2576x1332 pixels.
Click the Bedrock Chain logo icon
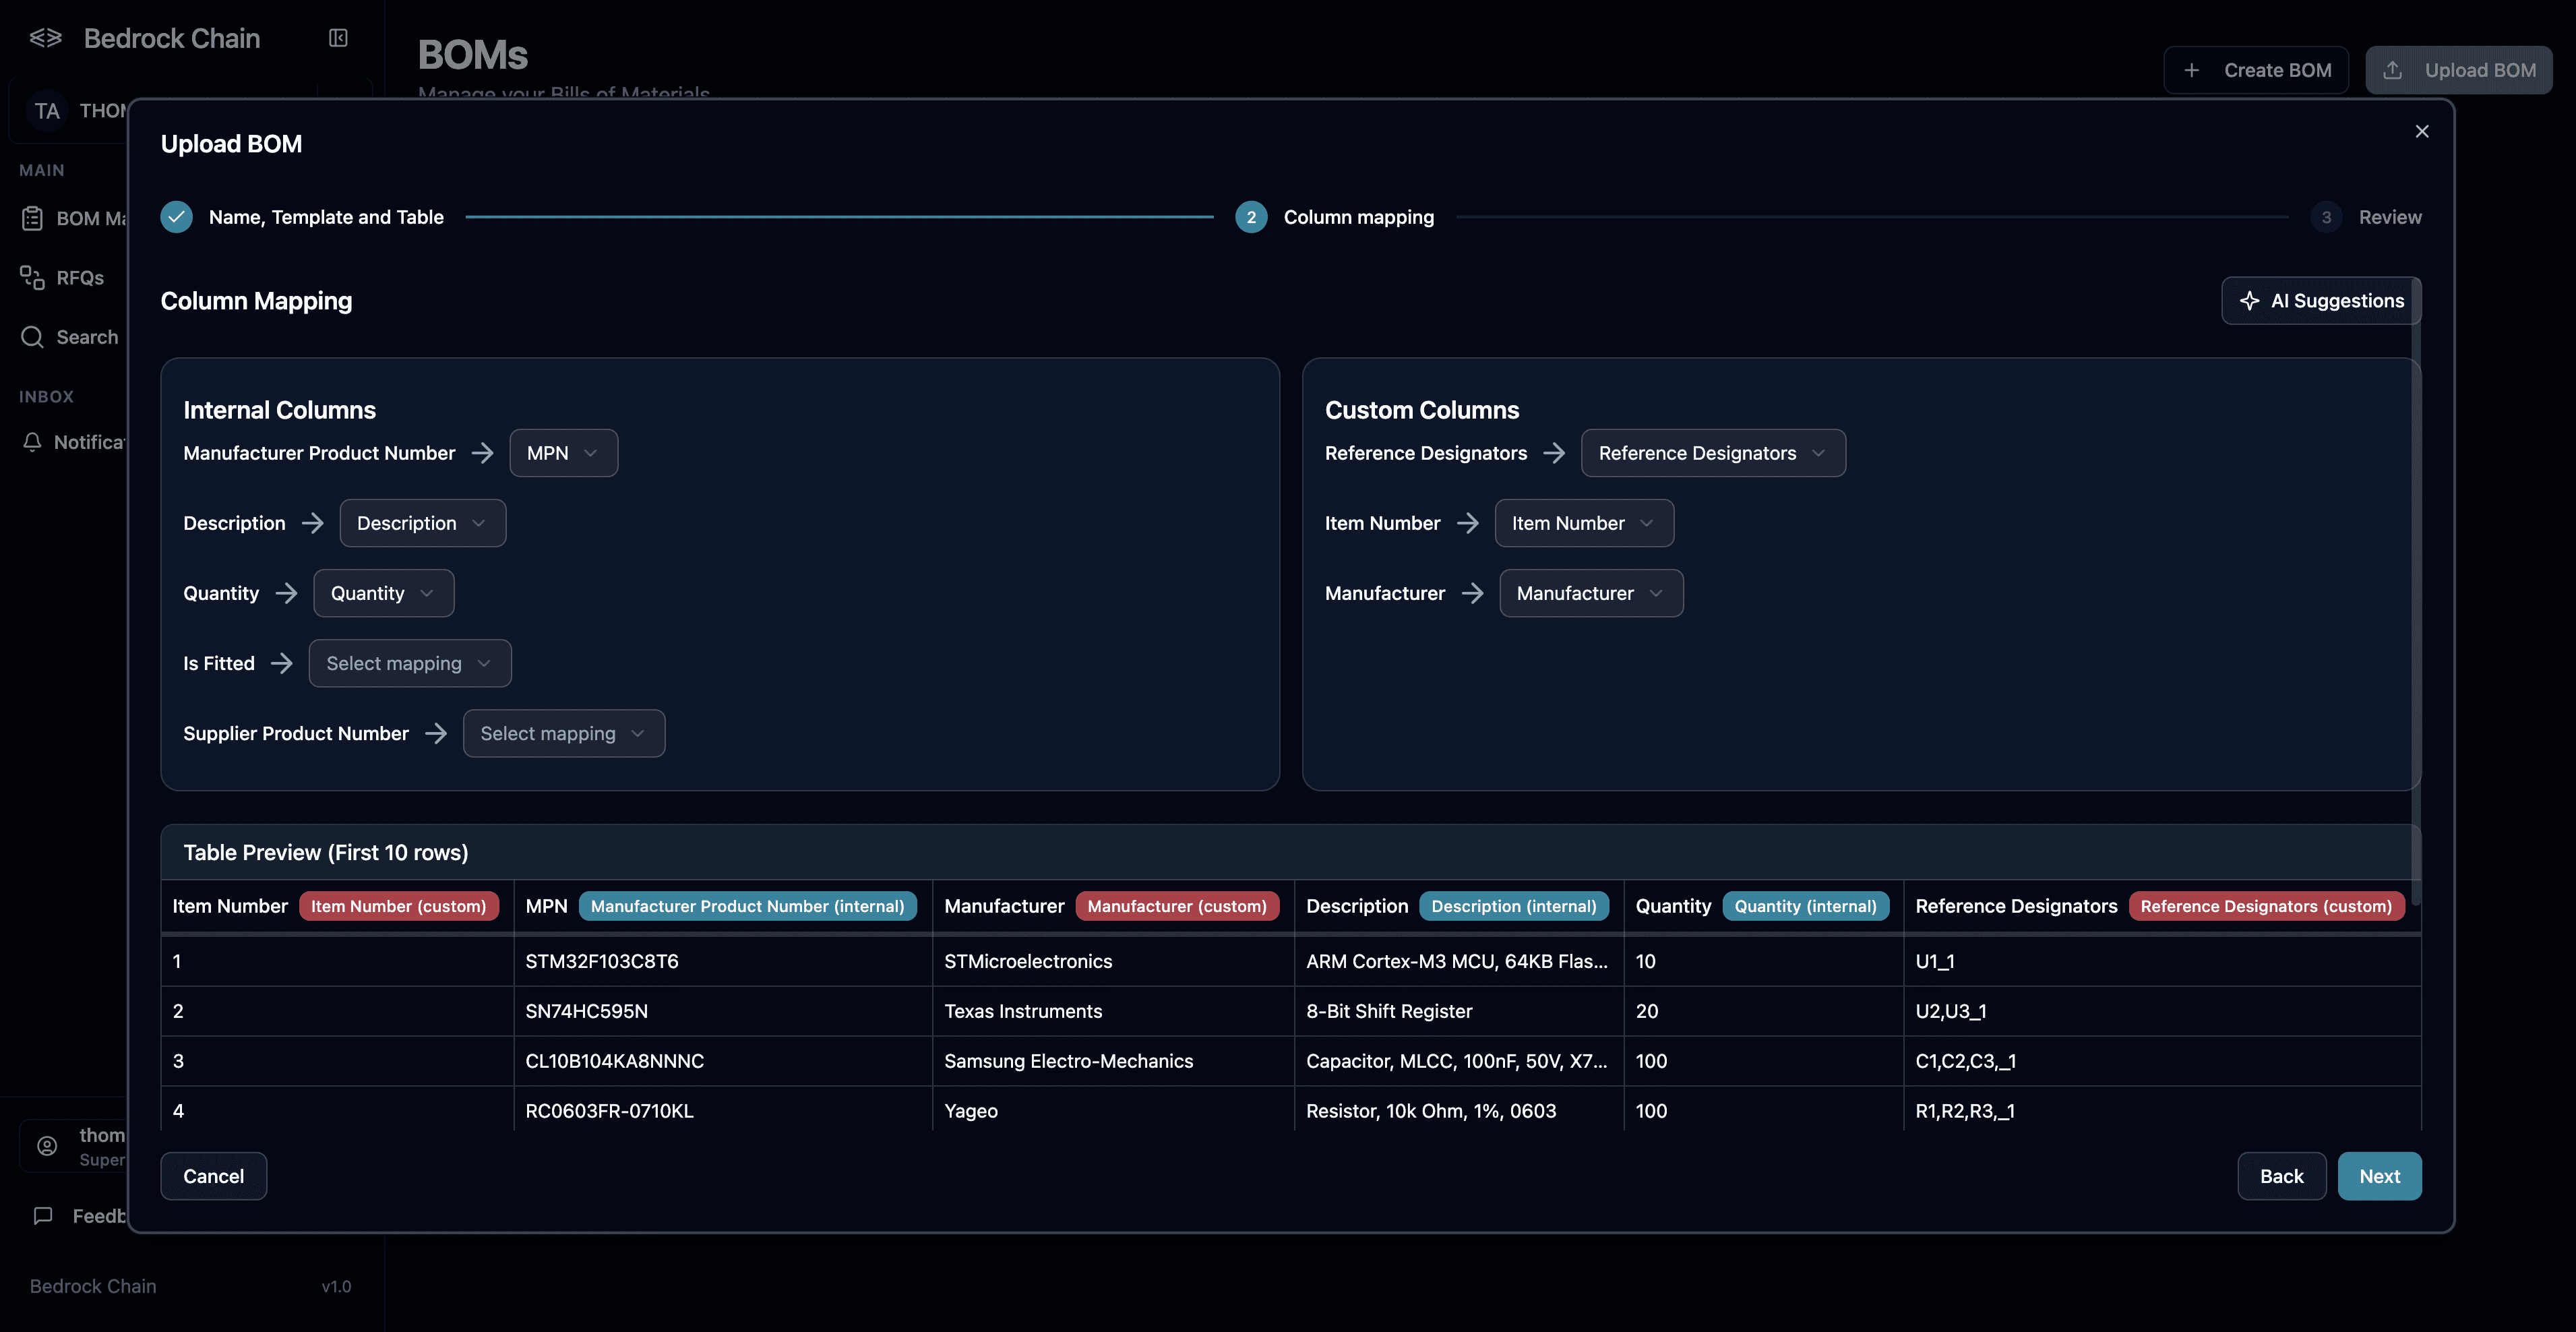tap(45, 38)
